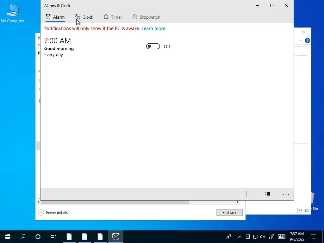The width and height of the screenshot is (324, 243).
Task: Open Task View on the taskbar
Action: [53, 237]
